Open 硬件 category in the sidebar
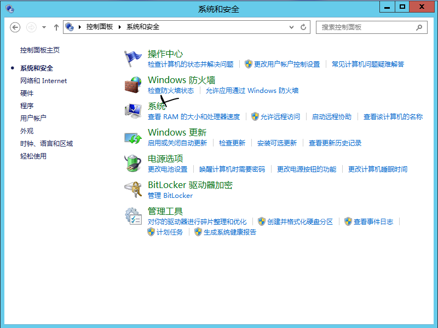This screenshot has width=438, height=328. tap(27, 93)
